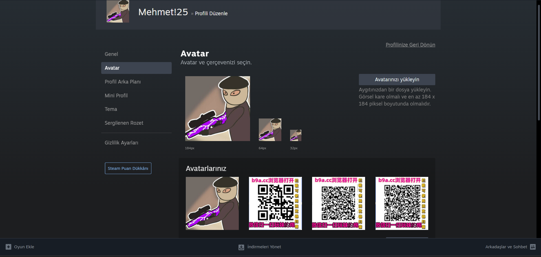This screenshot has height=257, width=541.
Task: Select the middle QR code avatar
Action: coord(339,203)
